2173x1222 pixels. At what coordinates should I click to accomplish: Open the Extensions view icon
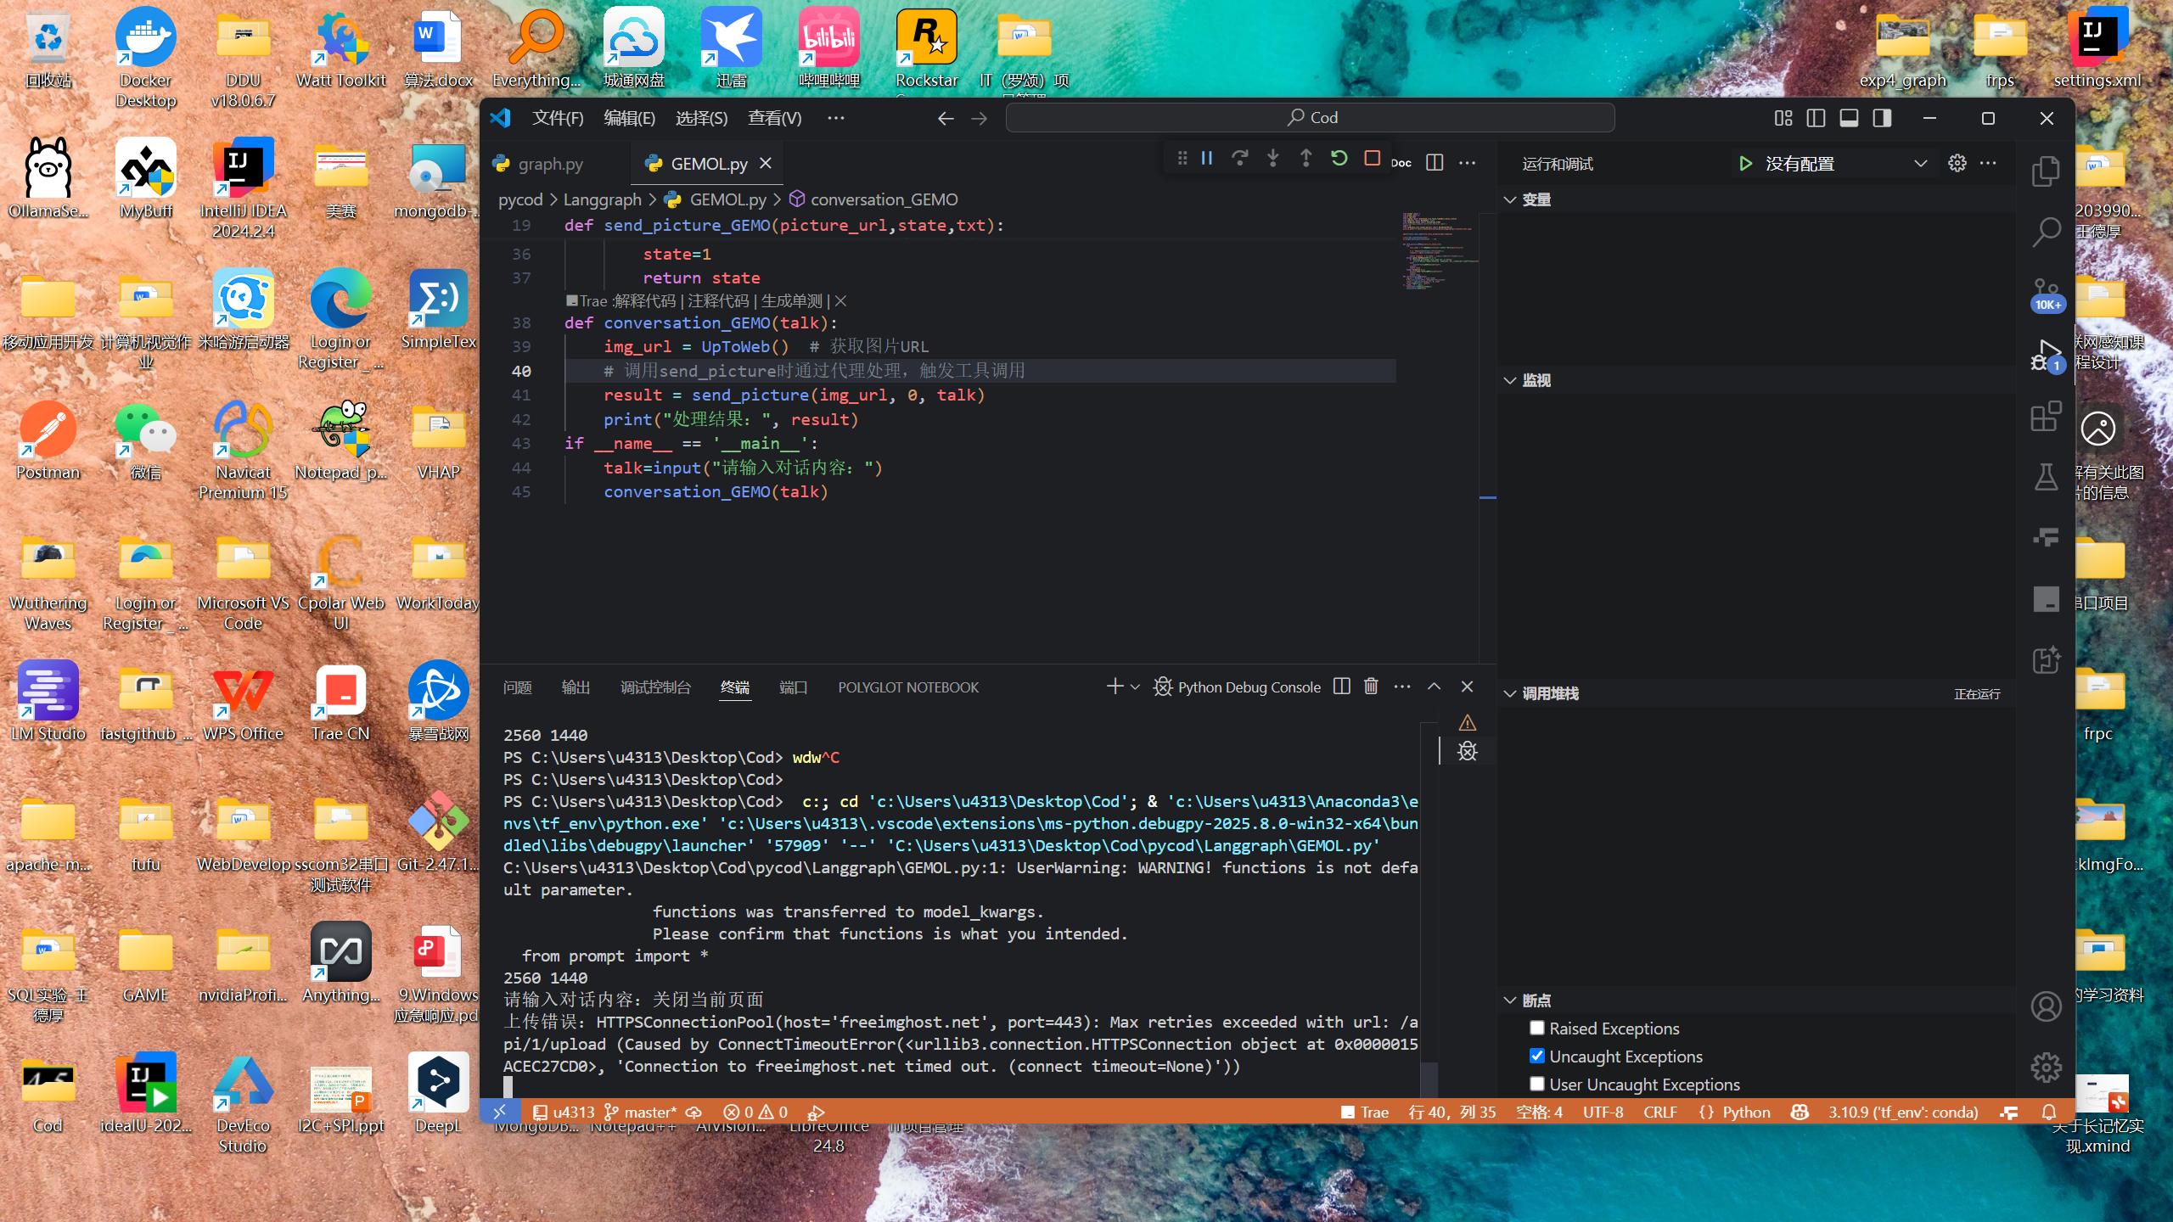[2046, 417]
